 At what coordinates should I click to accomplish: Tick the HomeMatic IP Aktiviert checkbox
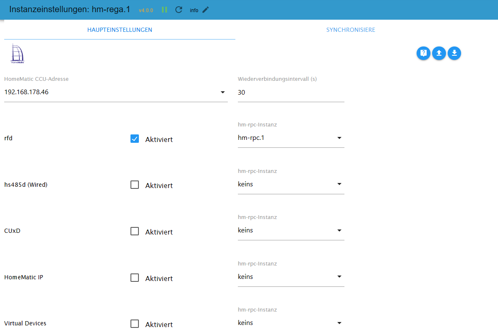(x=135, y=278)
